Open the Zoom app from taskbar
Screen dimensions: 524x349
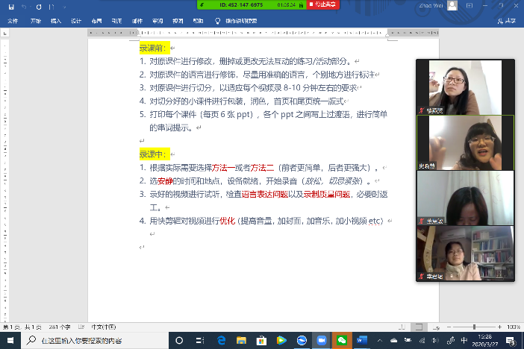point(322,340)
